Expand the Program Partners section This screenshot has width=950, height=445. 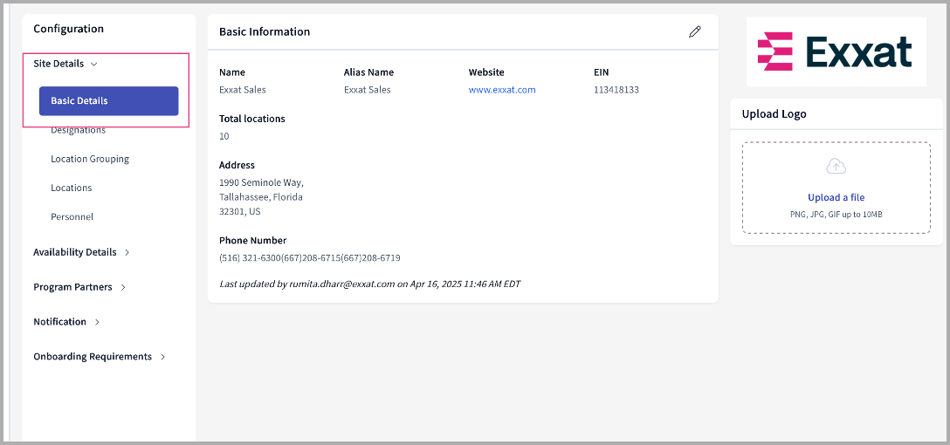[x=79, y=287]
